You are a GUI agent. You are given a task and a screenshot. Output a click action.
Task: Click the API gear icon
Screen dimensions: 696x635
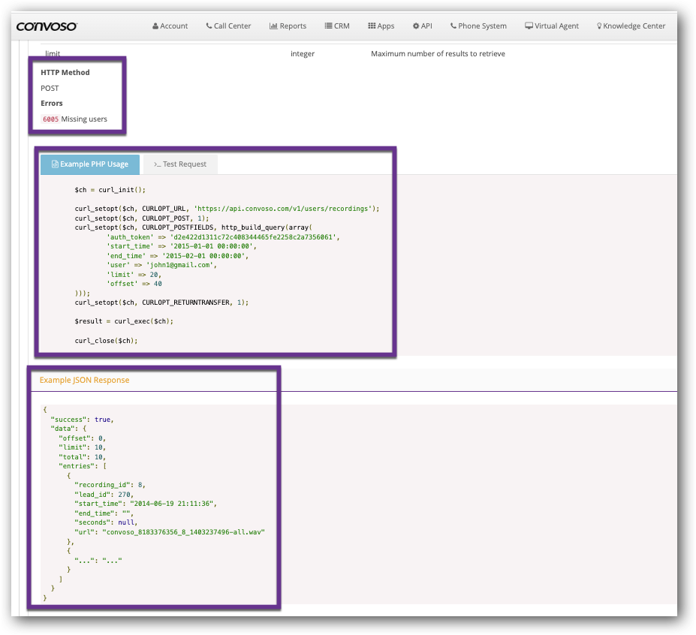coord(416,26)
